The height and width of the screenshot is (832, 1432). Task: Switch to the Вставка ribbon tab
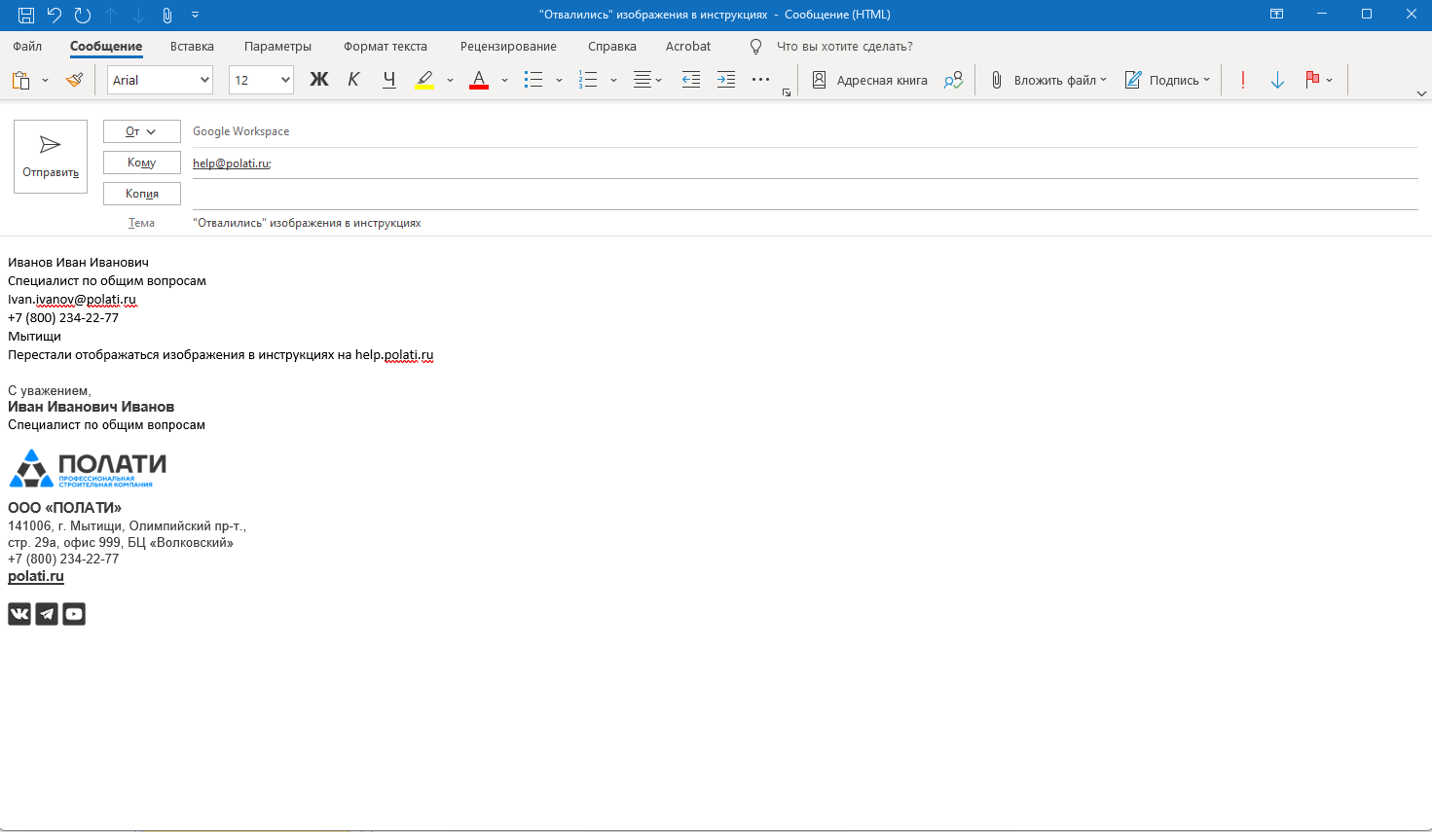(192, 46)
